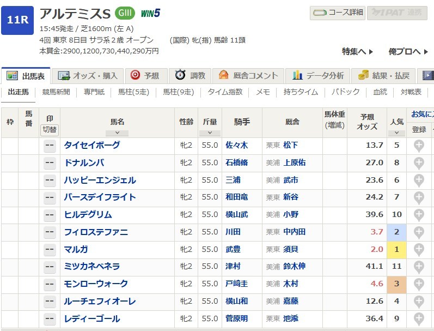This screenshot has width=434, height=331.
Task: Open the horse page for ルーチェフィオーレ
Action: [x=100, y=302]
